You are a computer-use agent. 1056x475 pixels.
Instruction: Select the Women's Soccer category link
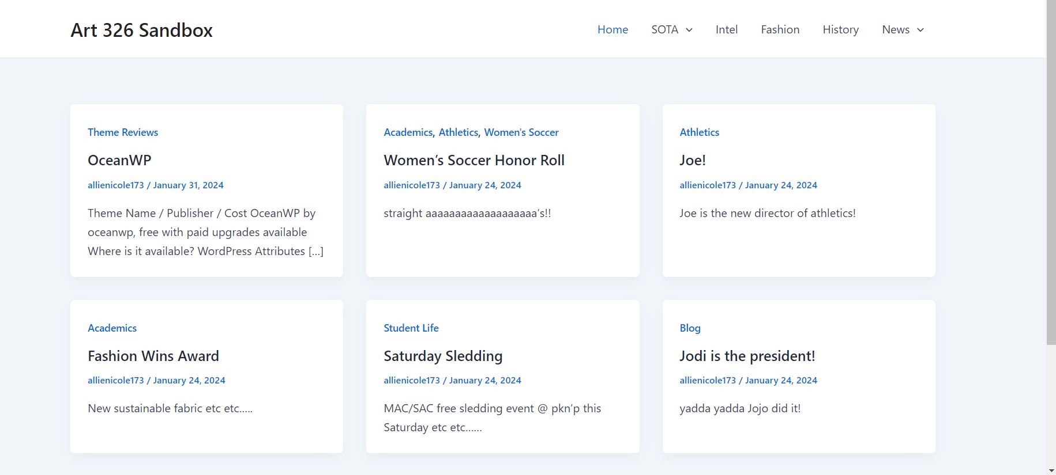[x=521, y=132]
